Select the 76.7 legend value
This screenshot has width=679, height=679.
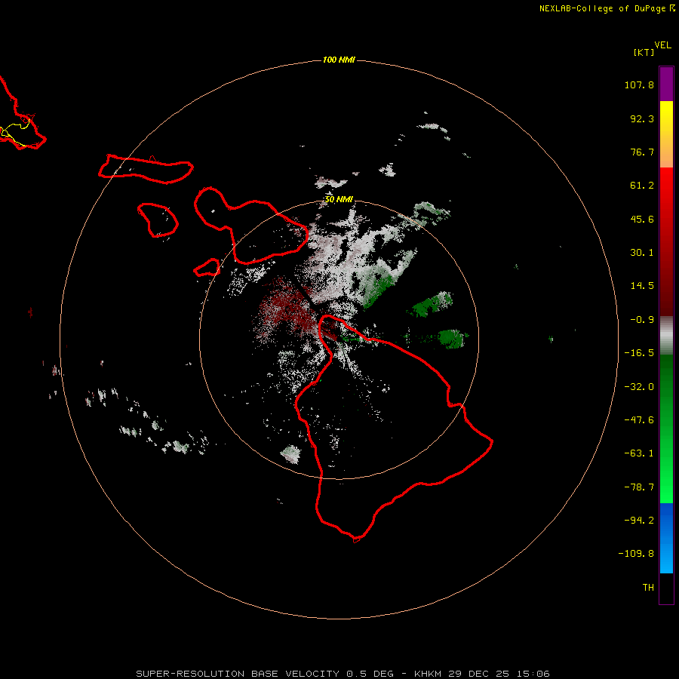point(642,152)
